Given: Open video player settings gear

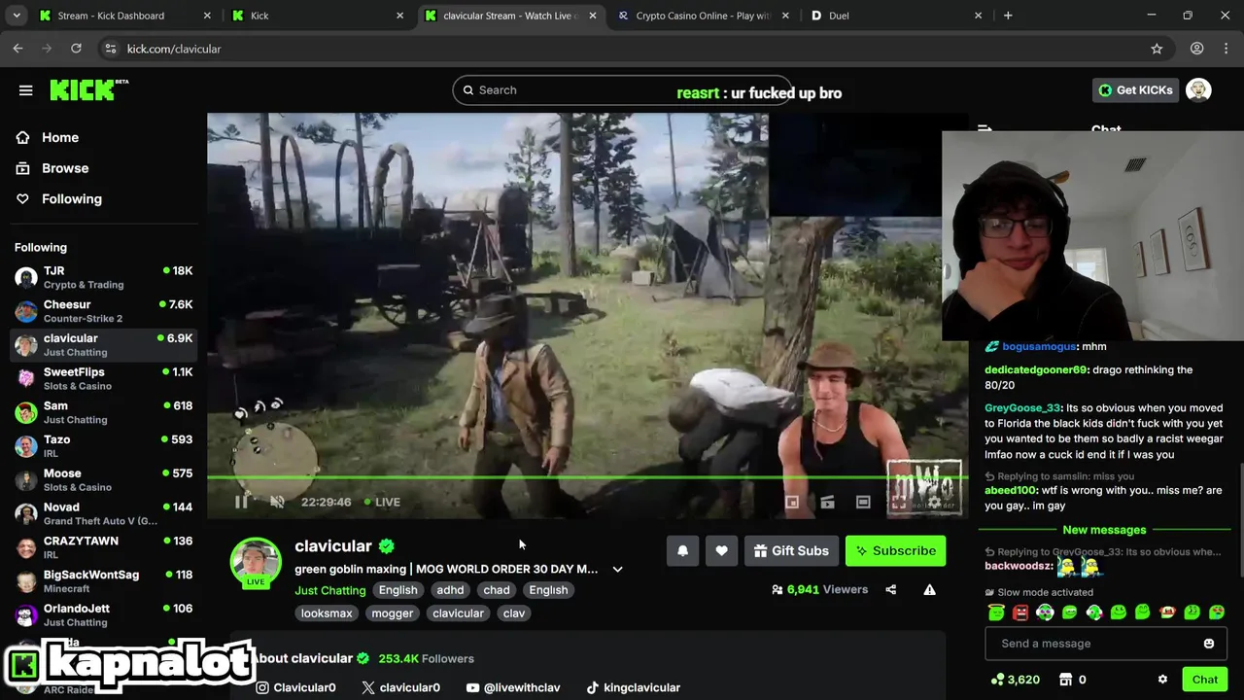Looking at the screenshot, I should 934,502.
